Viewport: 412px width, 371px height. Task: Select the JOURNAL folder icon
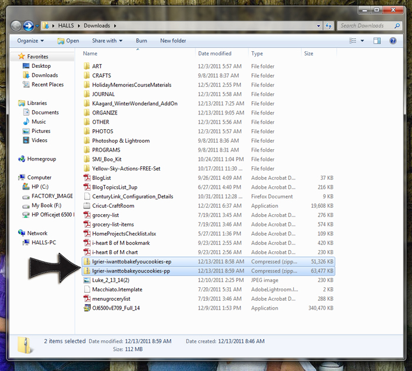pyautogui.click(x=87, y=94)
